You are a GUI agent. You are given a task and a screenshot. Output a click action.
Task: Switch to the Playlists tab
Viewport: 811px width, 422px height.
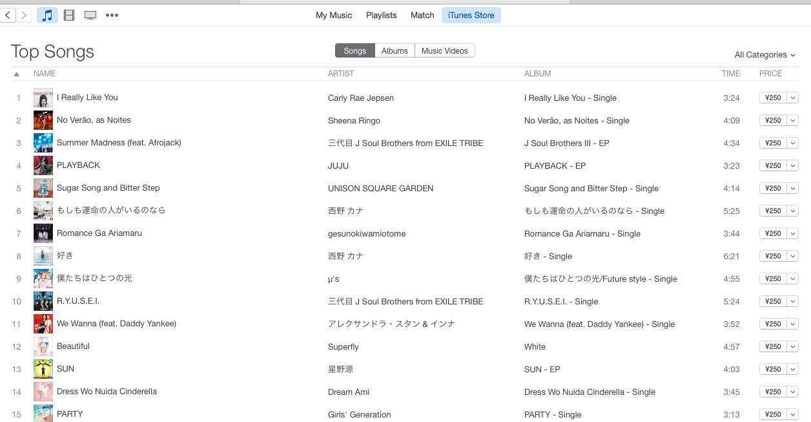pos(381,15)
